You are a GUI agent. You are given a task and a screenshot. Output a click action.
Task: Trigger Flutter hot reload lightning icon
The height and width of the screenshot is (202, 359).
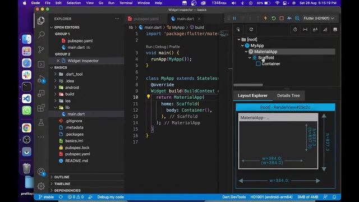click(x=265, y=19)
